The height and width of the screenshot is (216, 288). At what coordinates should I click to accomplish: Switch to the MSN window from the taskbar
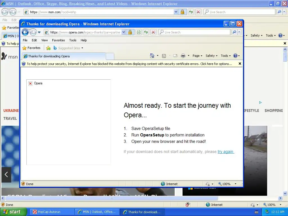point(97,212)
